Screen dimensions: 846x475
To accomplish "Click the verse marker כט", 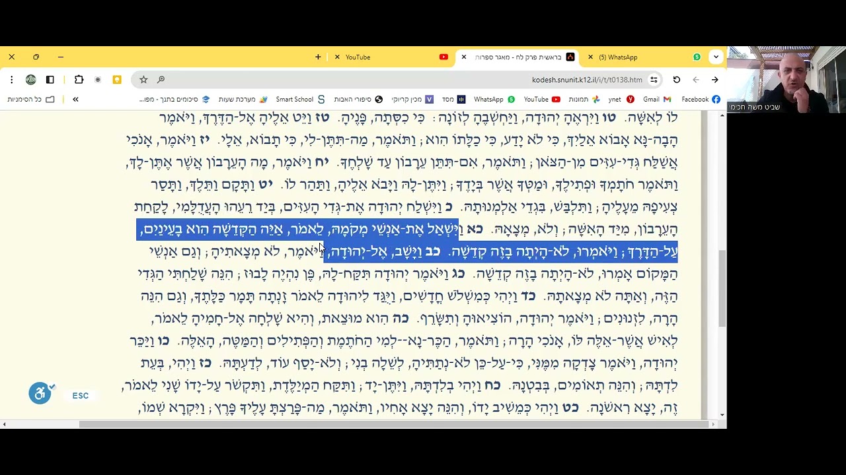I will click(x=570, y=408).
